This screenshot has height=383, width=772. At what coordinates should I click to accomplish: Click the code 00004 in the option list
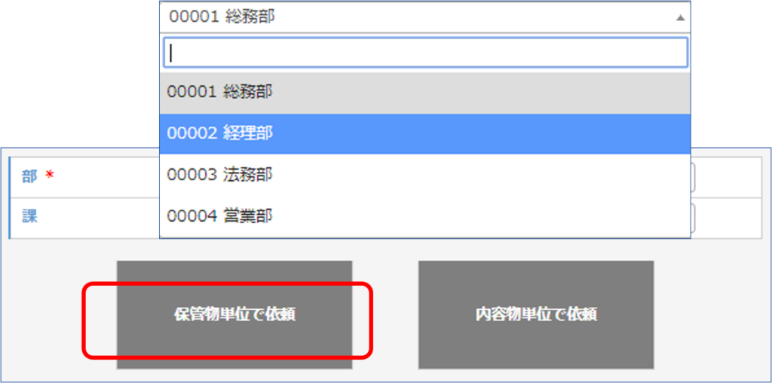(191, 216)
